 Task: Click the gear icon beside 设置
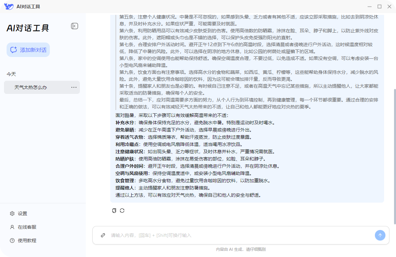pos(12,214)
